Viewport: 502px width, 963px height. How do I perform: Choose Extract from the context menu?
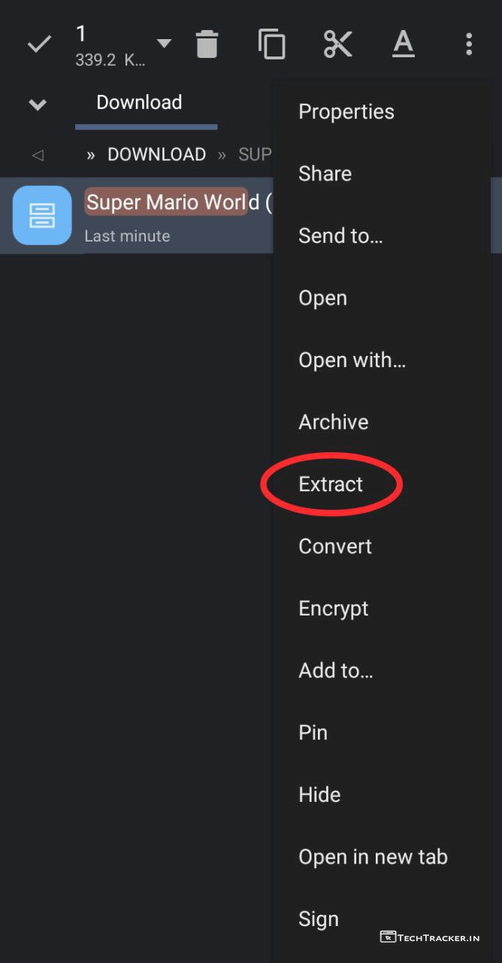pos(331,484)
